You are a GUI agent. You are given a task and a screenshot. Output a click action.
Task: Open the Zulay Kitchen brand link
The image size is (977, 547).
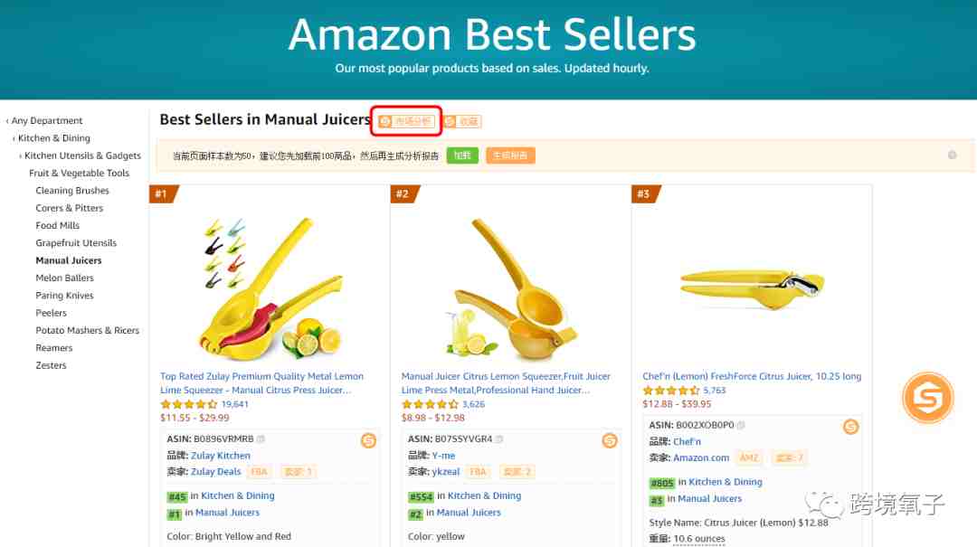click(221, 456)
